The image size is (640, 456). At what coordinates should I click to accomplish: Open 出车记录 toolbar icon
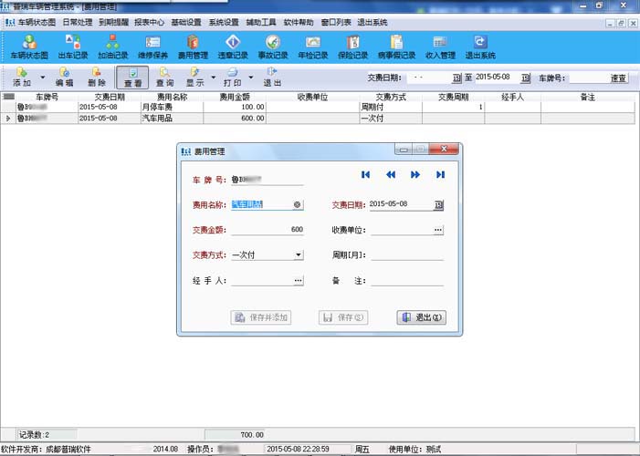coord(73,47)
